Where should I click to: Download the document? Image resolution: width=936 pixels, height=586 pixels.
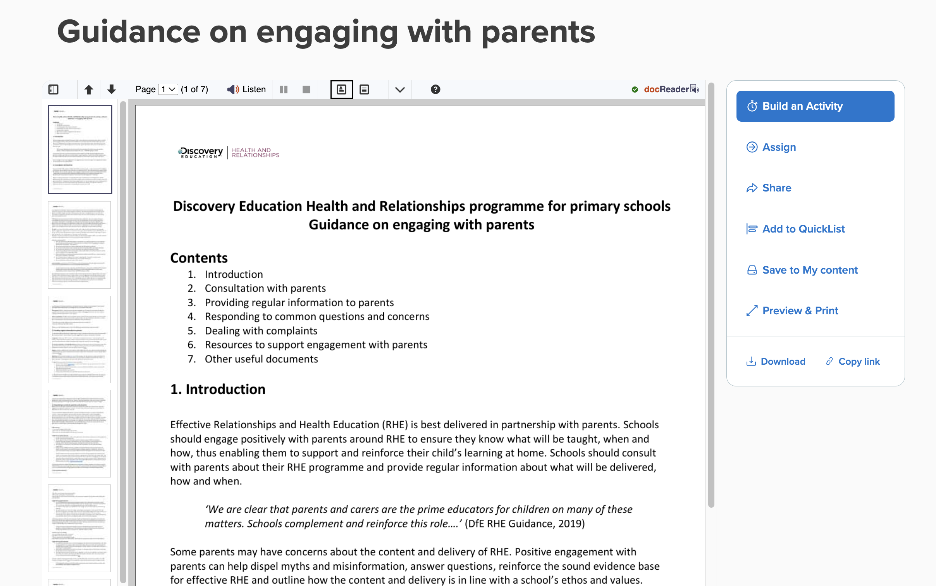coord(776,362)
